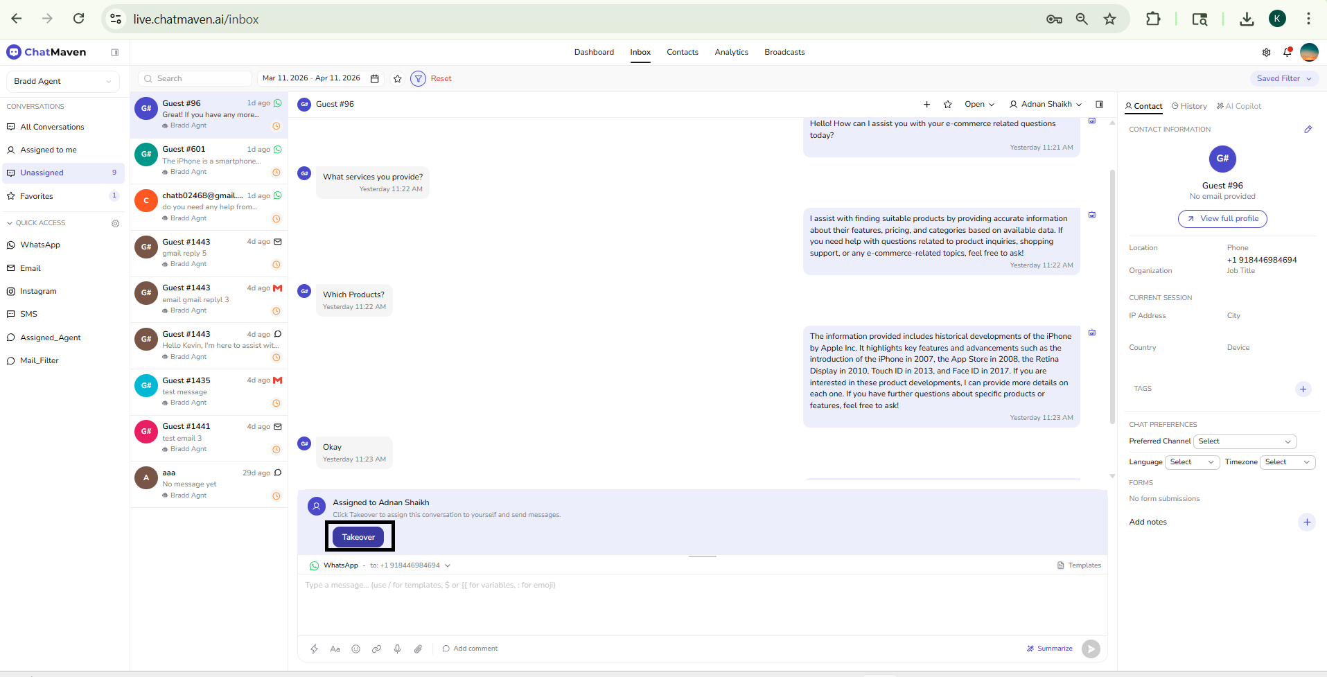Switch to the Contacts tab
This screenshot has width=1327, height=677.
(x=682, y=52)
